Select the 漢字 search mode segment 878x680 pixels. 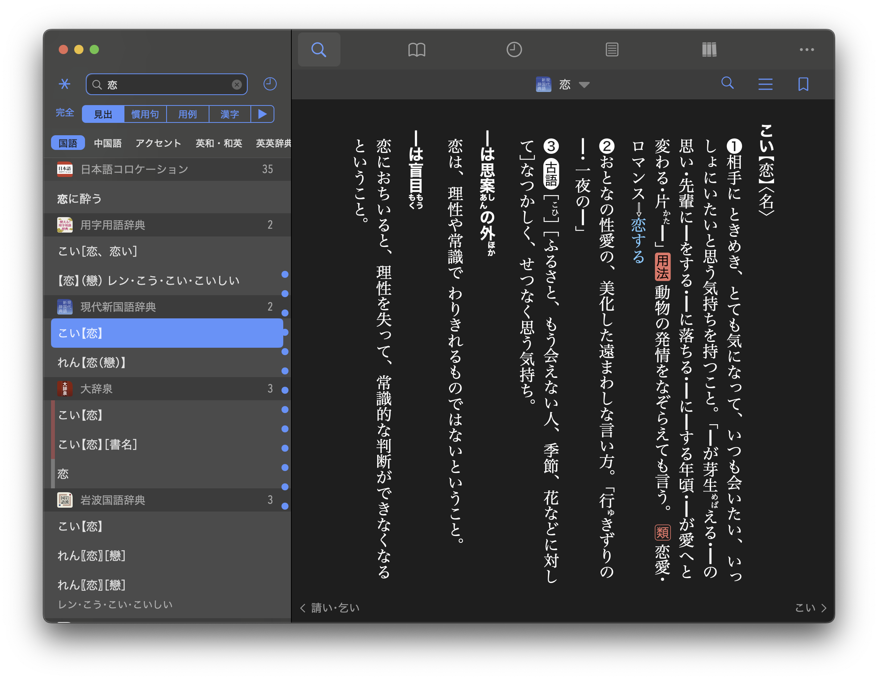[x=230, y=114]
